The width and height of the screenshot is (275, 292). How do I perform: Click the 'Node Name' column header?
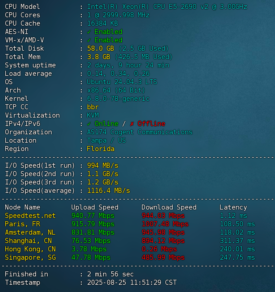point(23,207)
